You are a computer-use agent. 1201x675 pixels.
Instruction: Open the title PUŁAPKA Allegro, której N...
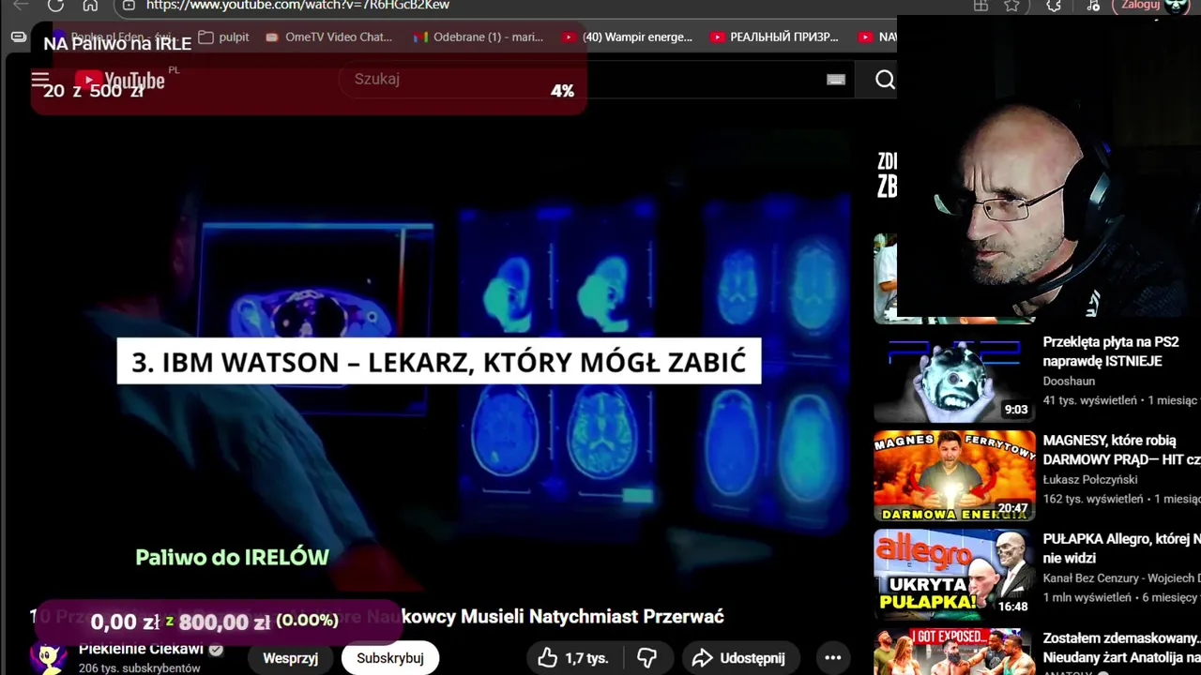tap(1121, 548)
